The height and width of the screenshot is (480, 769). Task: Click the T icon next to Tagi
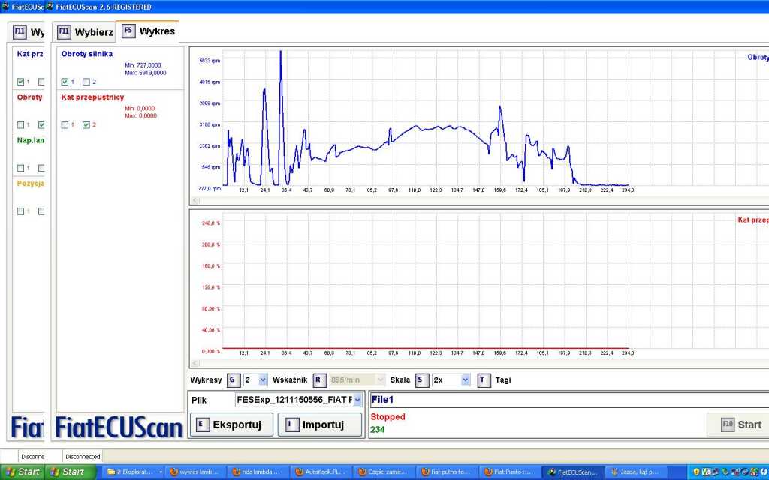[484, 380]
